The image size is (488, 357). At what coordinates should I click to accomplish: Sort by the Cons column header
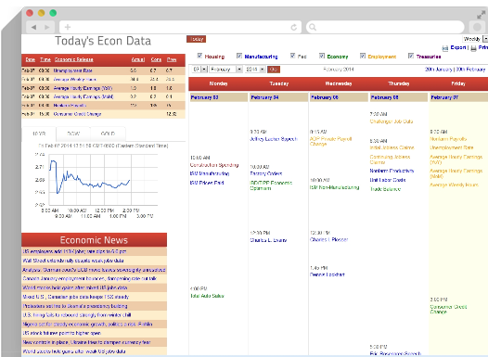pyautogui.click(x=156, y=59)
